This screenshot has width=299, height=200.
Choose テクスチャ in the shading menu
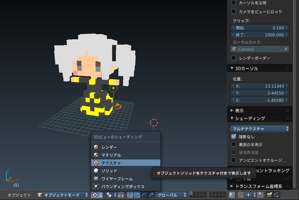(126, 163)
